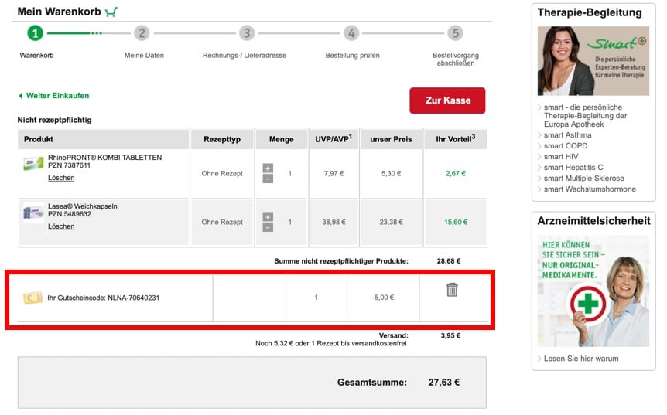
Task: Click shipping cost 3,95 €
Action: 450,335
